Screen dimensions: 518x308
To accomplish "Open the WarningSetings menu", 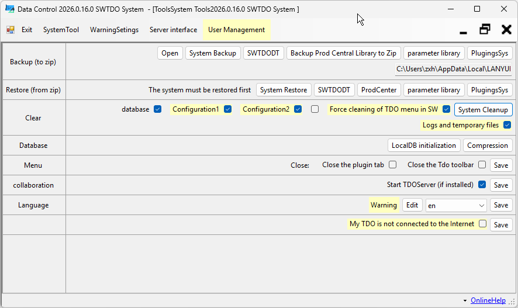I will 114,30.
